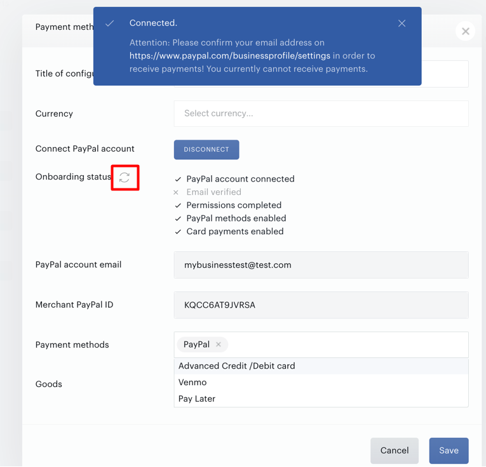
Task: Dismiss the Connected notification with its X
Action: click(402, 23)
